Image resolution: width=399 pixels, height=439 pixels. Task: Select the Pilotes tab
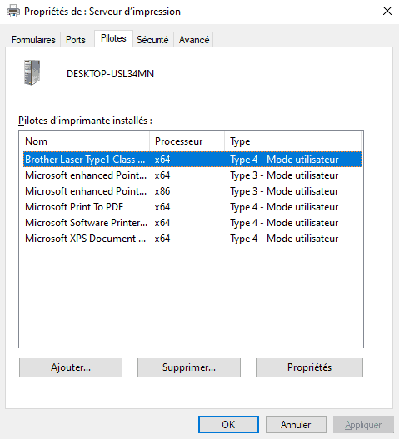113,38
